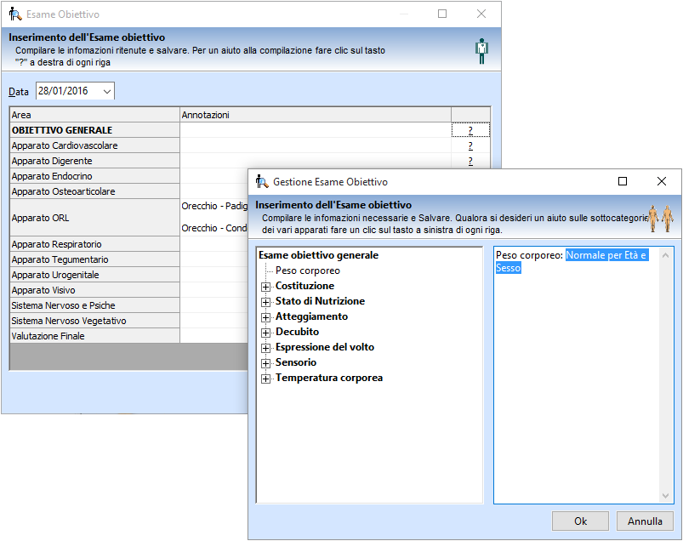This screenshot has width=683, height=541.
Task: Open help for Apparato Cardiovascolare row
Action: click(470, 145)
